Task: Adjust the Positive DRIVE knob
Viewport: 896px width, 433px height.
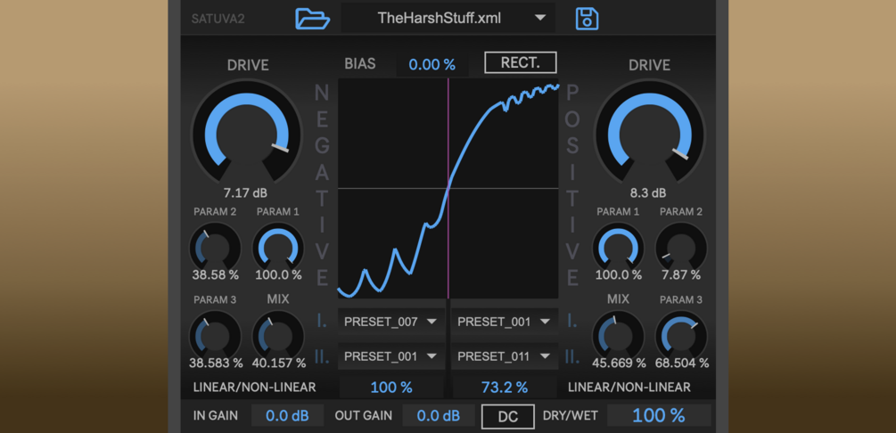Action: click(x=650, y=133)
